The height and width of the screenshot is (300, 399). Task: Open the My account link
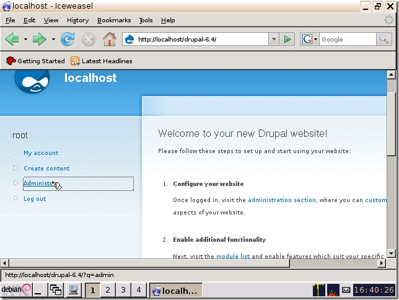coord(41,153)
